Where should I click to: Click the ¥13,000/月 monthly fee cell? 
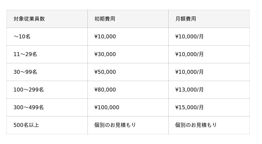click(189, 90)
